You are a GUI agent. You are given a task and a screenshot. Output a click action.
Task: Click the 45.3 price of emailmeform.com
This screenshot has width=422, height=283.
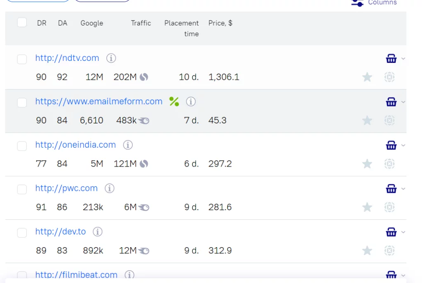pos(217,121)
